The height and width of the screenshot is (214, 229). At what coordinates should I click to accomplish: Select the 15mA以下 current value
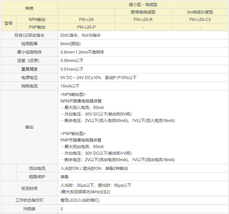[70, 86]
